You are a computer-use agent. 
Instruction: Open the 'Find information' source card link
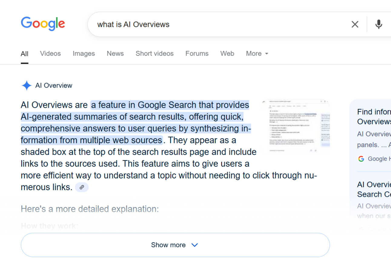374,117
